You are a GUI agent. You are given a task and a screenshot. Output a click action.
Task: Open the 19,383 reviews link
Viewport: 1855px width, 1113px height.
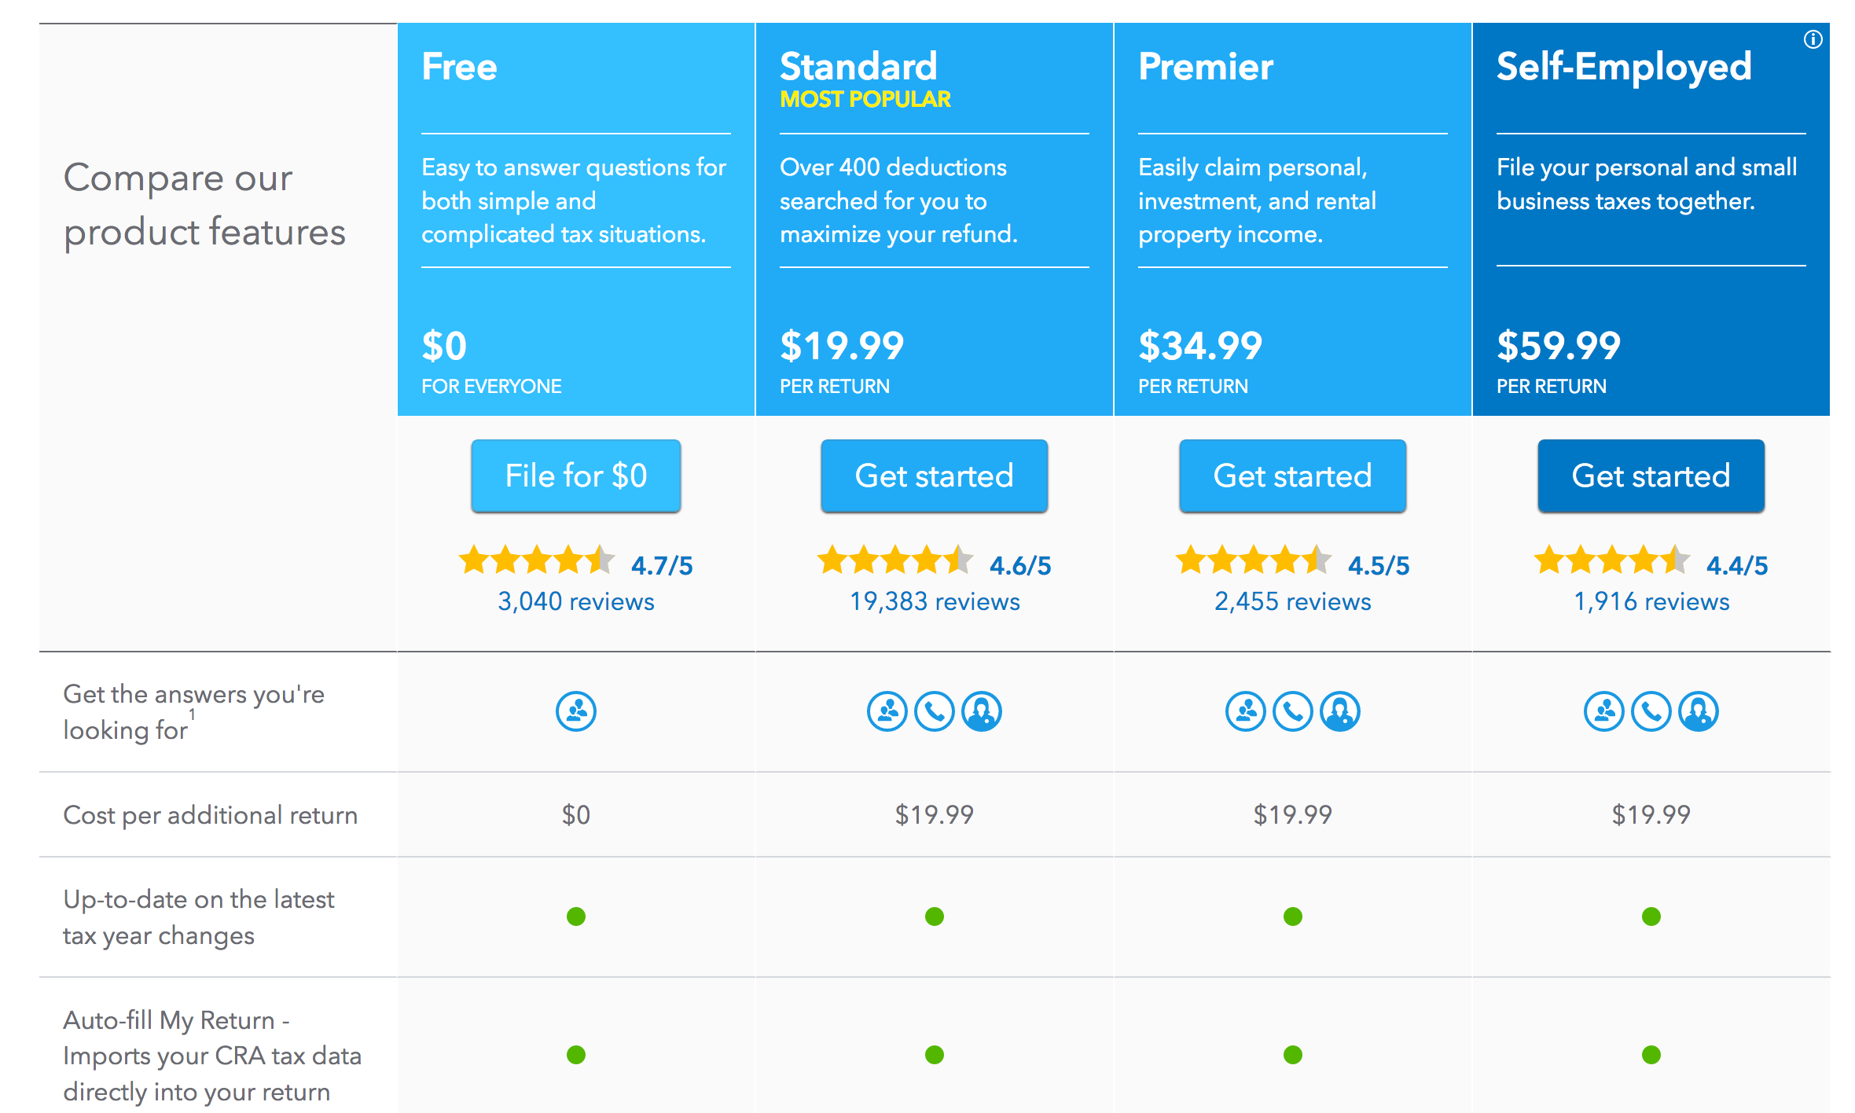tap(935, 601)
